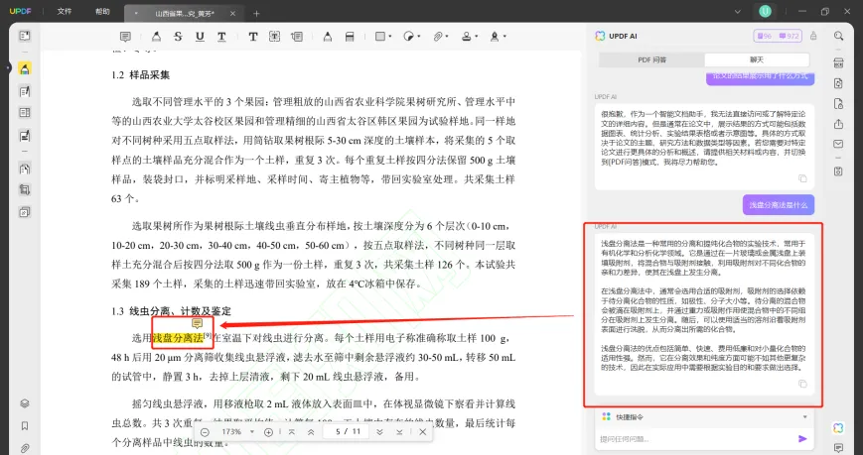Open the bookmarks icon in left sidebar
Image resolution: width=863 pixels, height=455 pixels.
coord(24,426)
